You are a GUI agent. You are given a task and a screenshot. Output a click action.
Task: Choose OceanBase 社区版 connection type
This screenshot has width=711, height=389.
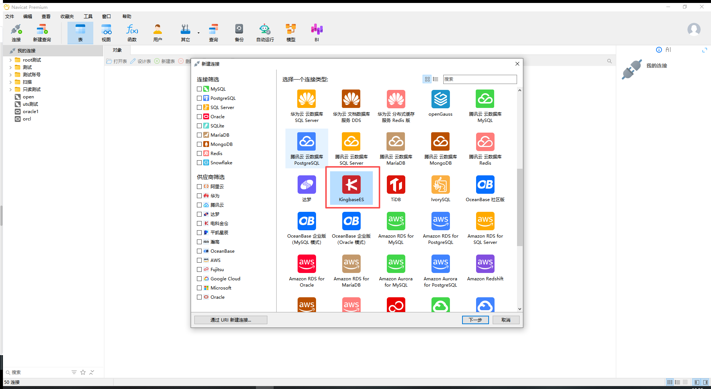[485, 188]
